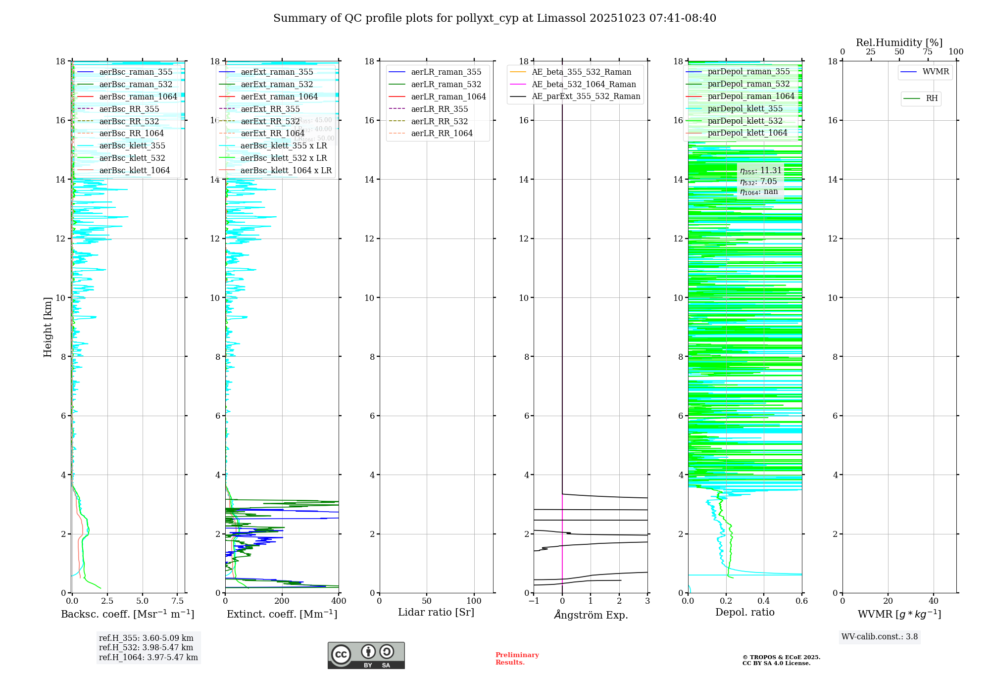Screen dimensions: 990x673
Task: Click the Creative Commons CC icon
Action: point(341,654)
